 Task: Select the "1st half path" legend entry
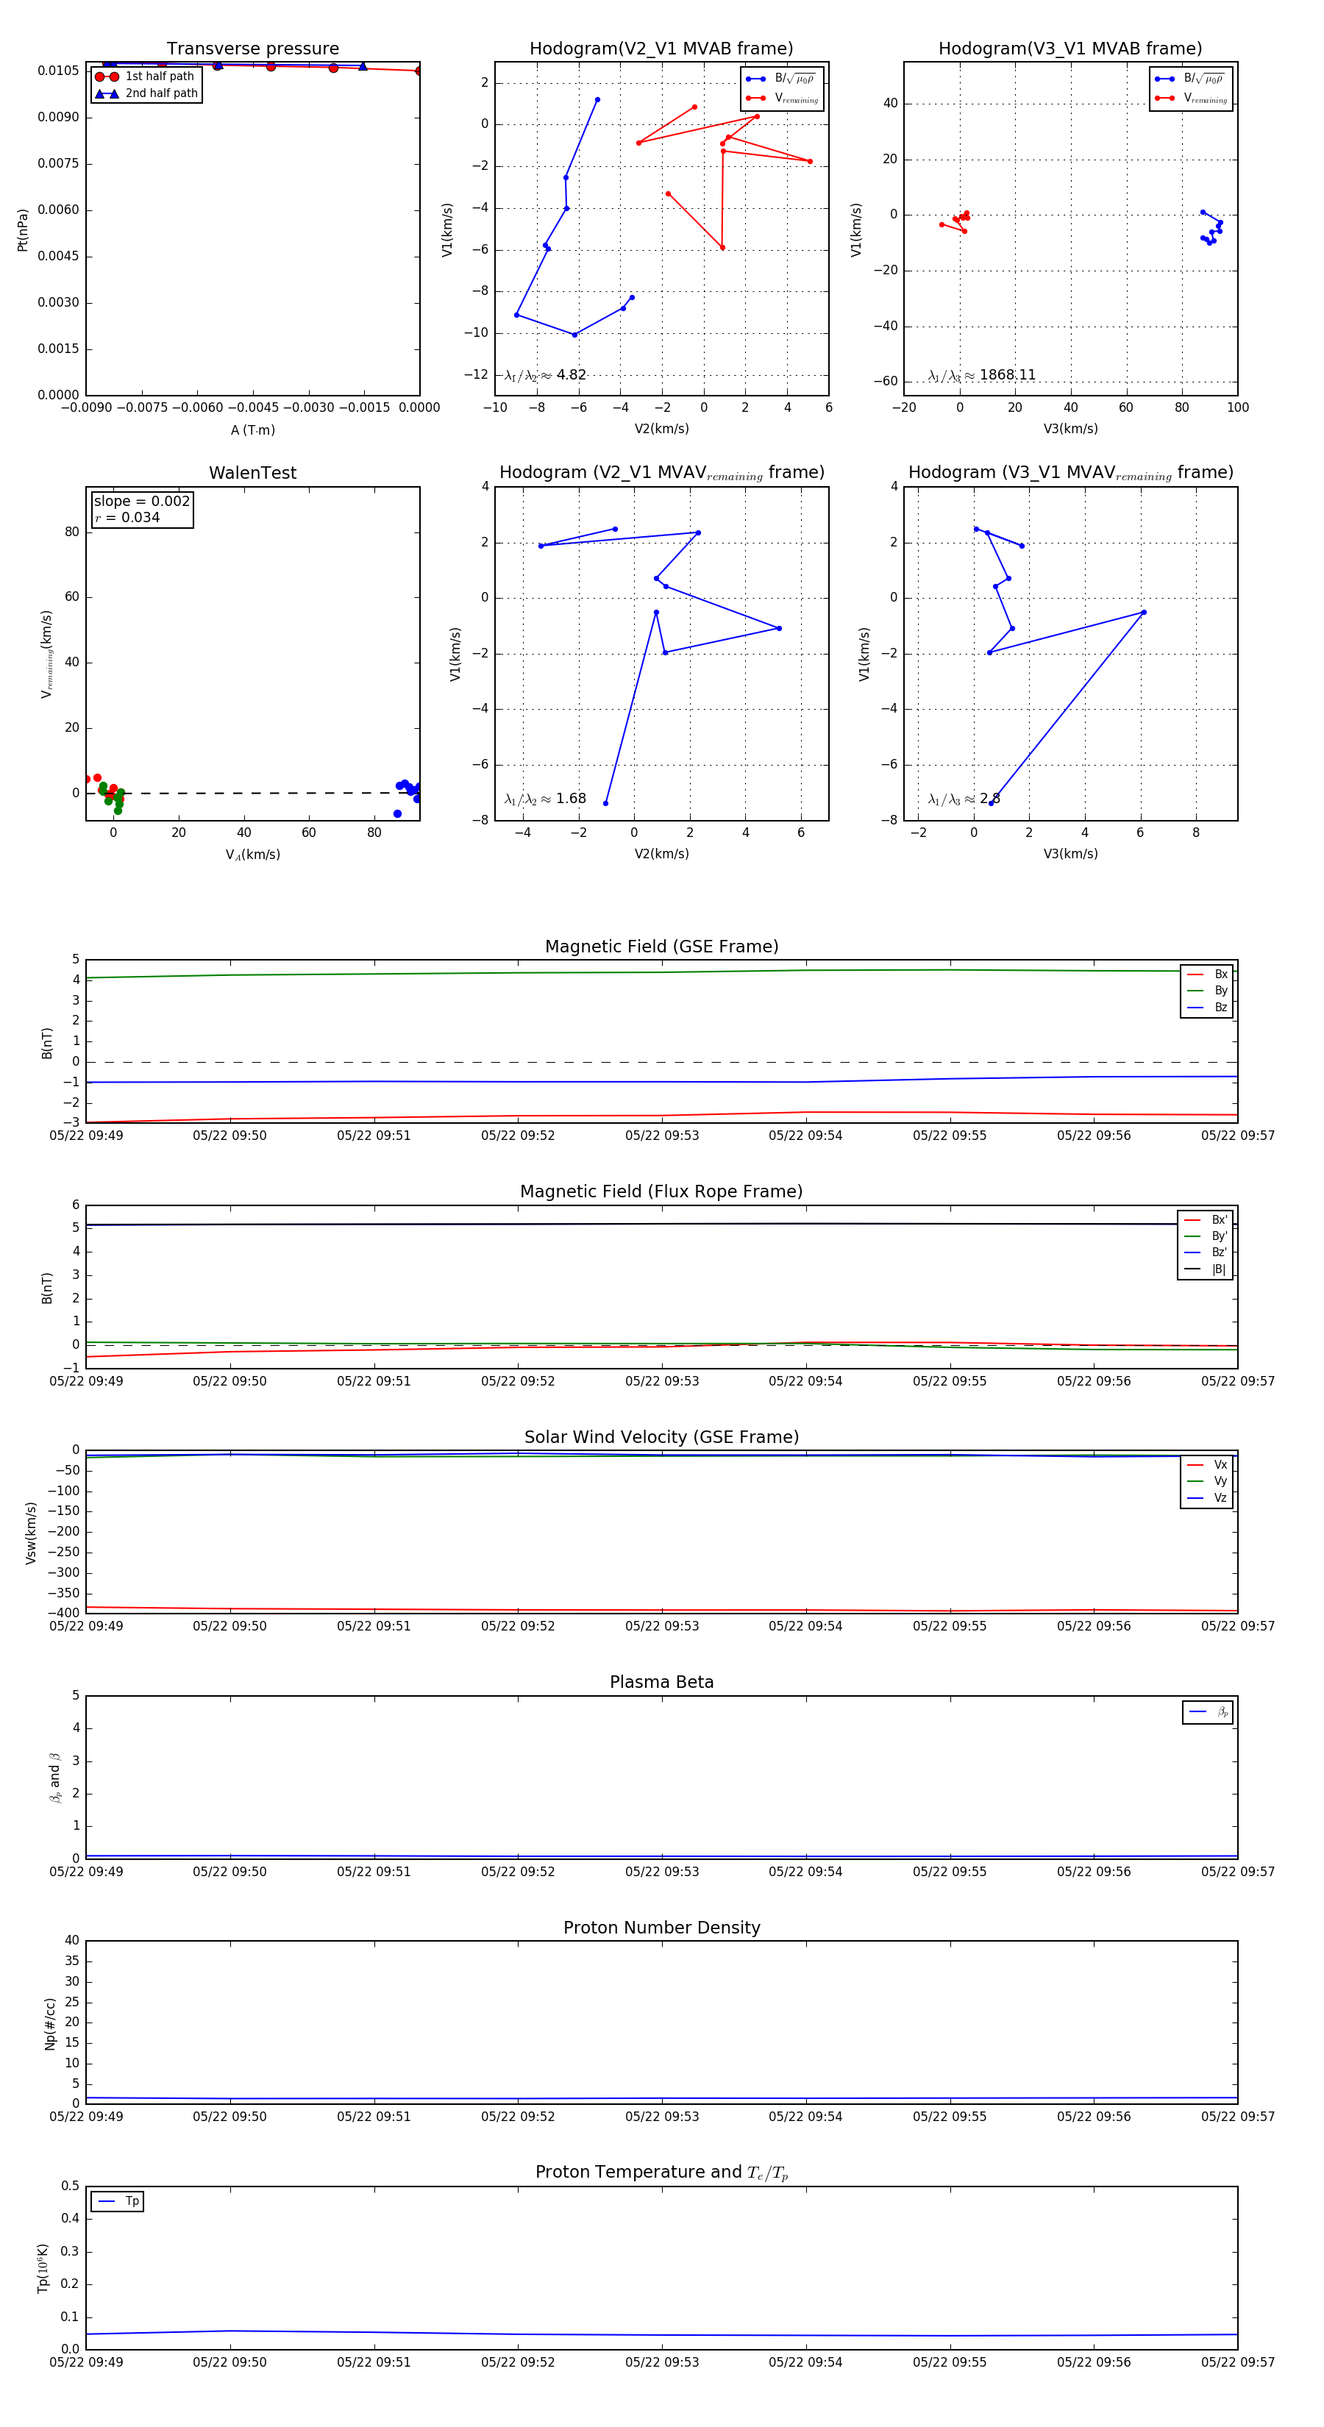[146, 76]
